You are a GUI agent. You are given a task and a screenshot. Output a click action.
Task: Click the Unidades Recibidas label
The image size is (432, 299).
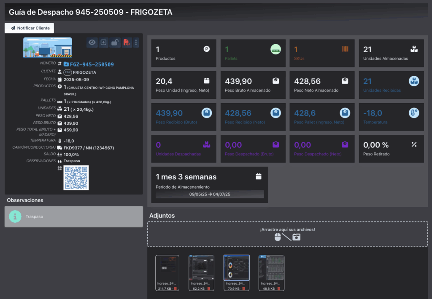pyautogui.click(x=382, y=90)
